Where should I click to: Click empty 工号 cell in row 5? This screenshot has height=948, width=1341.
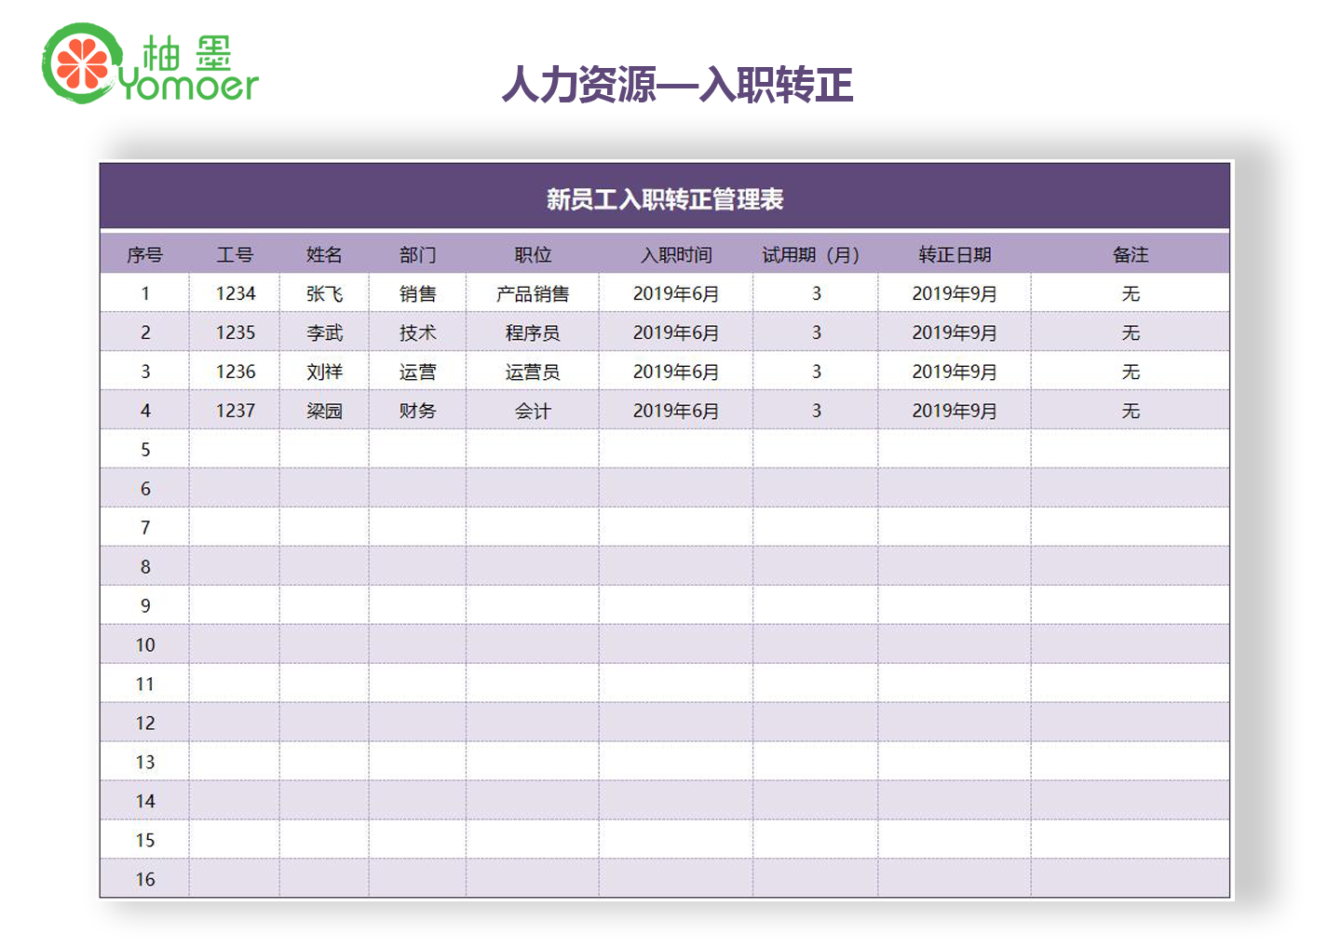[235, 449]
